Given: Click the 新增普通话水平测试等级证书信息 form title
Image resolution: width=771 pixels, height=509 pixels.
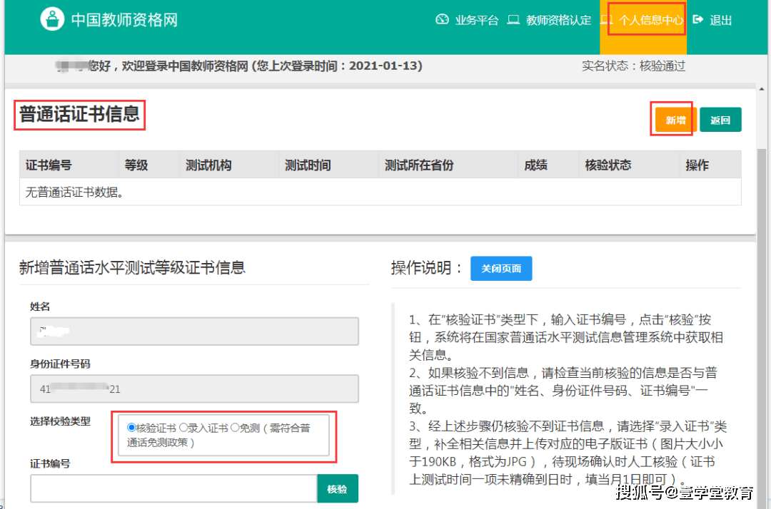Looking at the screenshot, I should coord(132,267).
